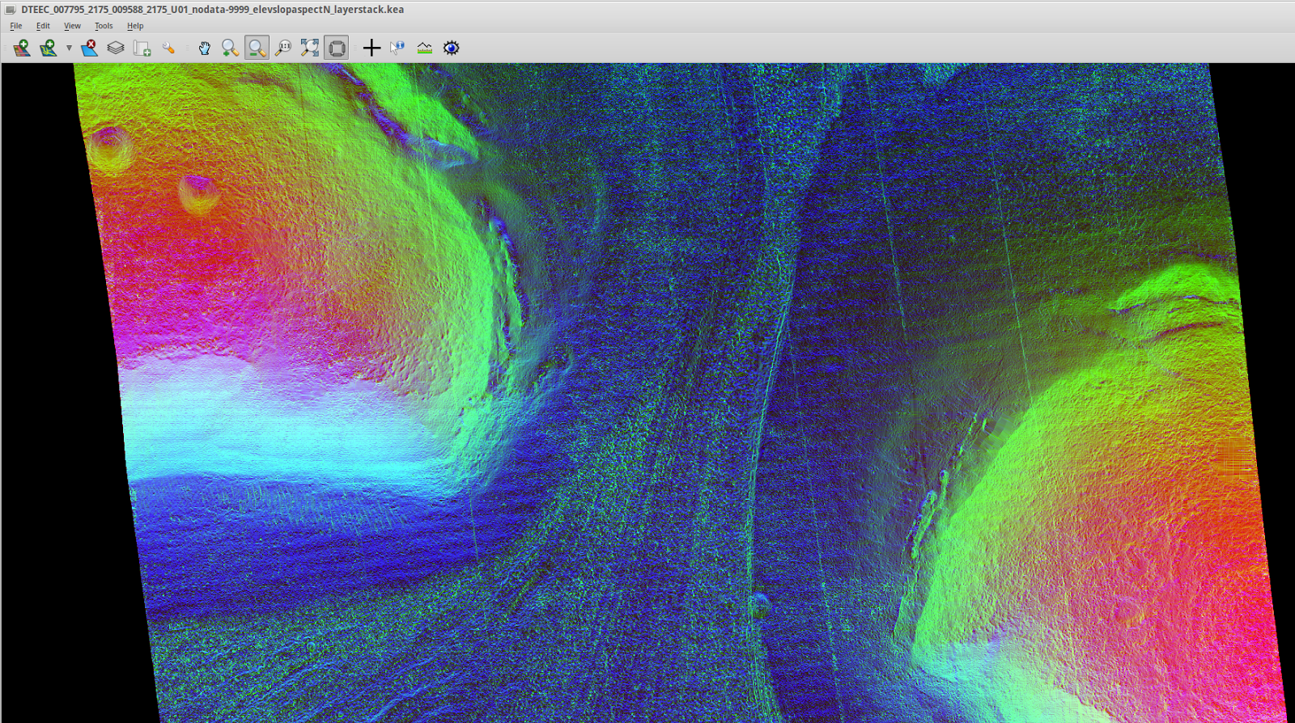Click the Remove Layer icon
Viewport: 1295px width, 723px height.
point(89,49)
